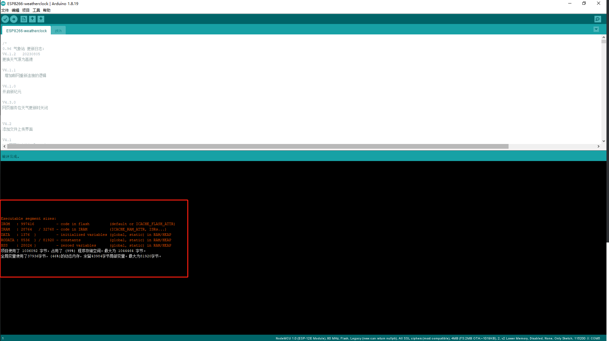The height and width of the screenshot is (341, 609).
Task: Open the Serial Monitor magnifier icon
Action: point(598,19)
